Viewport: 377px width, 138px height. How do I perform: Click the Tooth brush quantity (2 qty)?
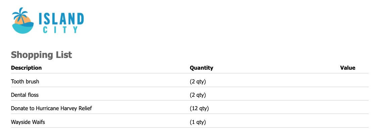pos(198,82)
